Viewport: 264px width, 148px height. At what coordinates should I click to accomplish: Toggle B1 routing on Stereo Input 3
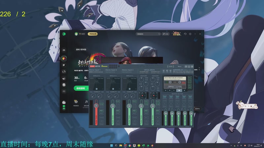[x=134, y=111]
